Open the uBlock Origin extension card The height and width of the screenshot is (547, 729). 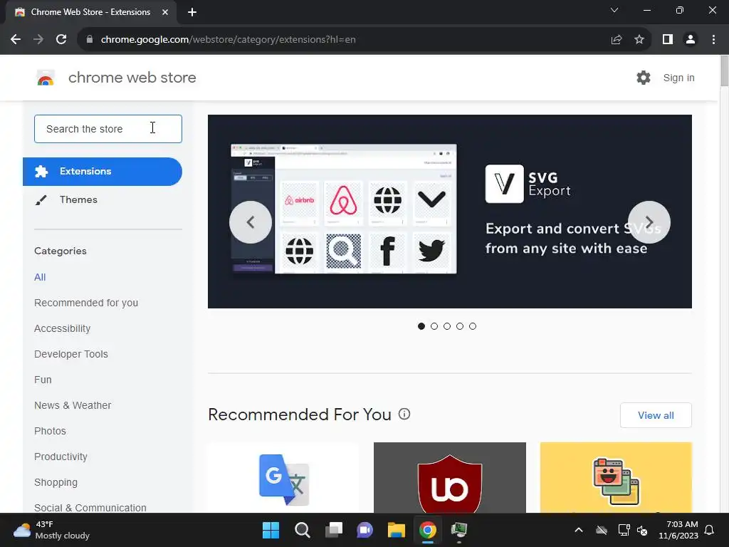450,478
